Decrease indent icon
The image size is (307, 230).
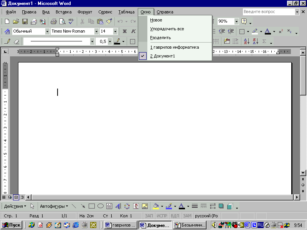tap(222, 31)
